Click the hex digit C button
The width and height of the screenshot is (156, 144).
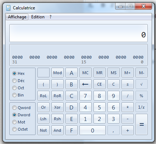(x=72, y=96)
